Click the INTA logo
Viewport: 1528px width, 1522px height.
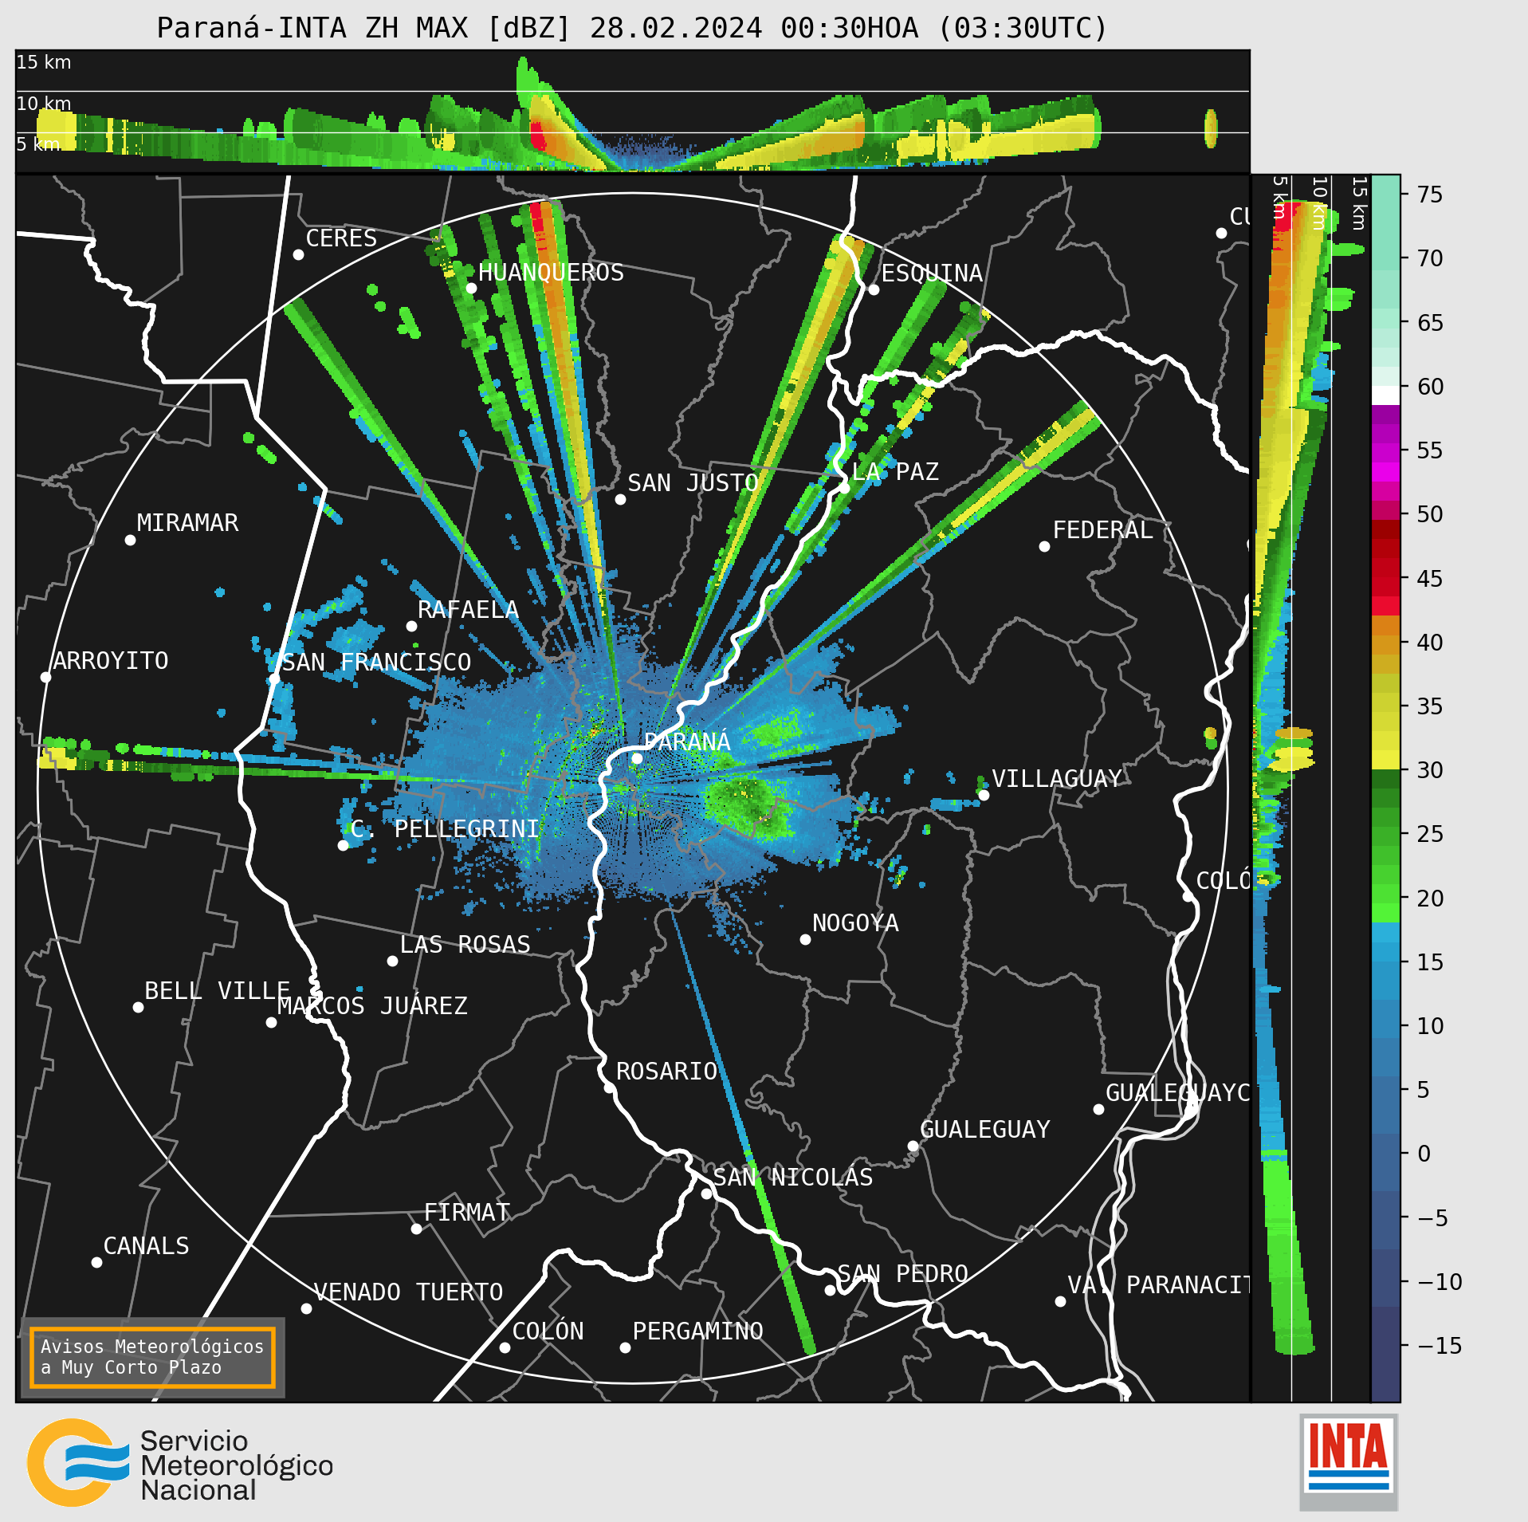[x=1349, y=1461]
